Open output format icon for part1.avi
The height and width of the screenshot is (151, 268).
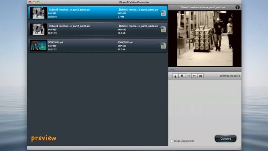coord(163,13)
